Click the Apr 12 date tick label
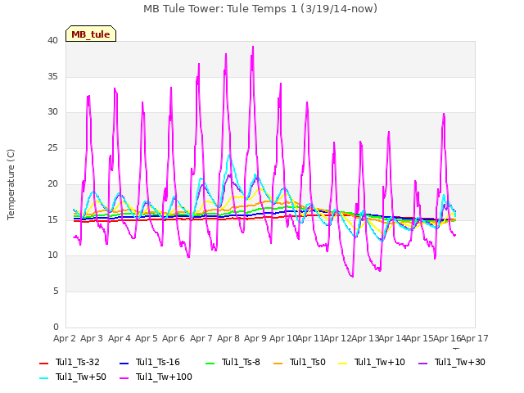The width and height of the screenshot is (524, 393). [x=337, y=338]
